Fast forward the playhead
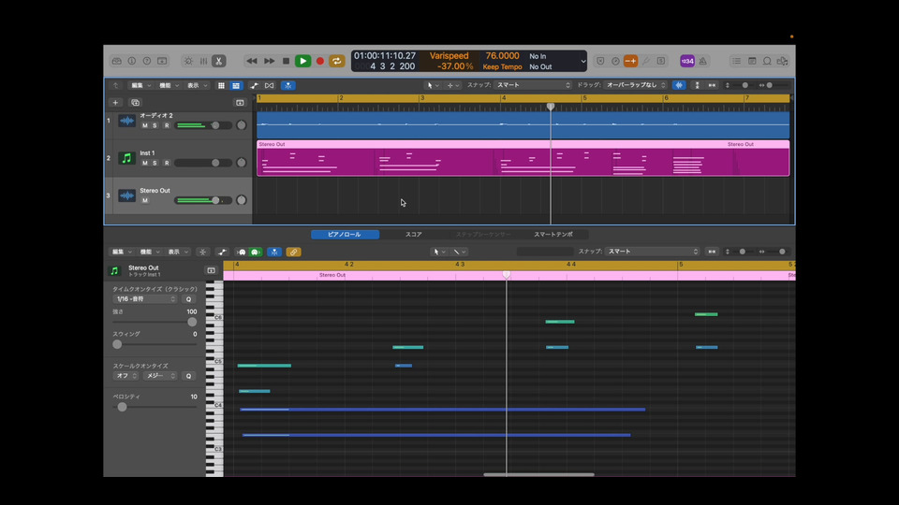The height and width of the screenshot is (505, 899). point(269,61)
